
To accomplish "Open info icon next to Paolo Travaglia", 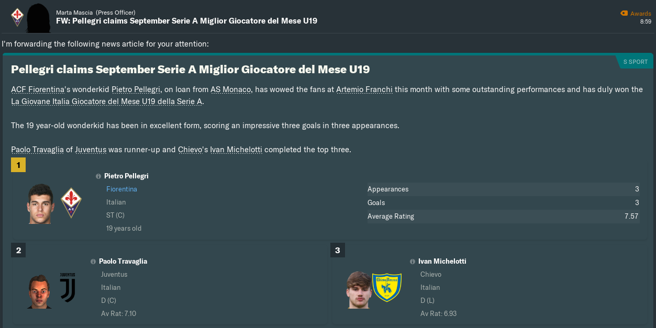I will click(93, 262).
